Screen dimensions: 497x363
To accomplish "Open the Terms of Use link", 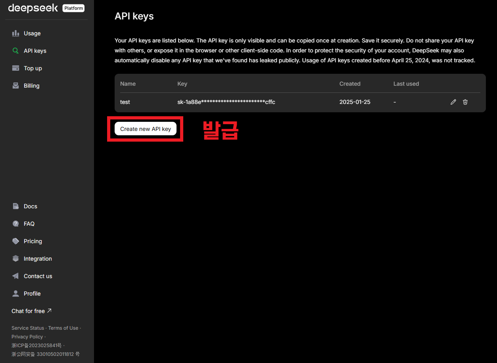I will [63, 328].
